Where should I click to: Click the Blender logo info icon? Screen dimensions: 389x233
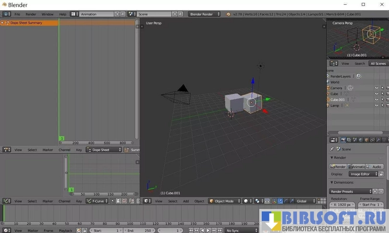[6, 14]
